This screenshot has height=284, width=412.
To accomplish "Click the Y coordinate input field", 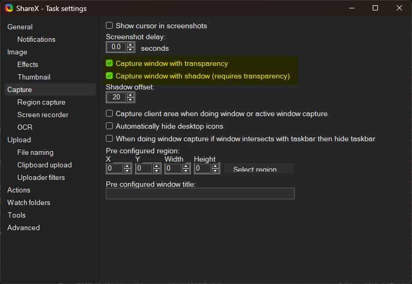I will pyautogui.click(x=145, y=168).
